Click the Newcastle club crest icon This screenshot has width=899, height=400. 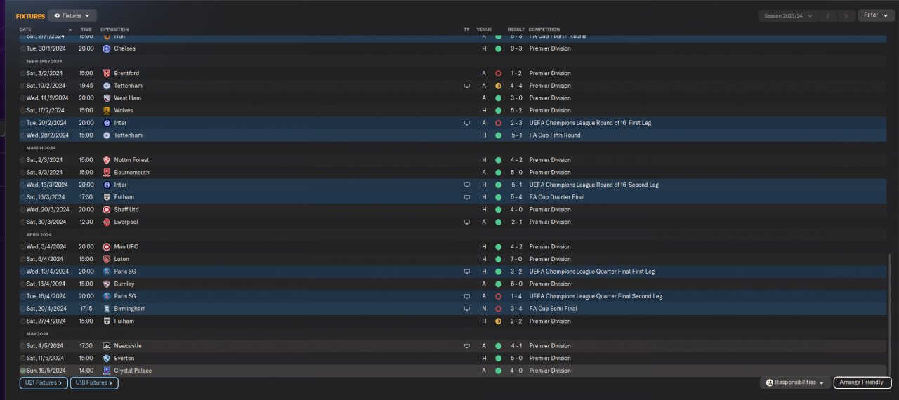coord(107,346)
